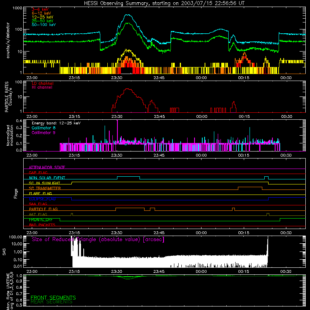The height and width of the screenshot is (310, 310).
Task: Click the 23:15 tick label under the SAS panel
Action: click(x=74, y=272)
